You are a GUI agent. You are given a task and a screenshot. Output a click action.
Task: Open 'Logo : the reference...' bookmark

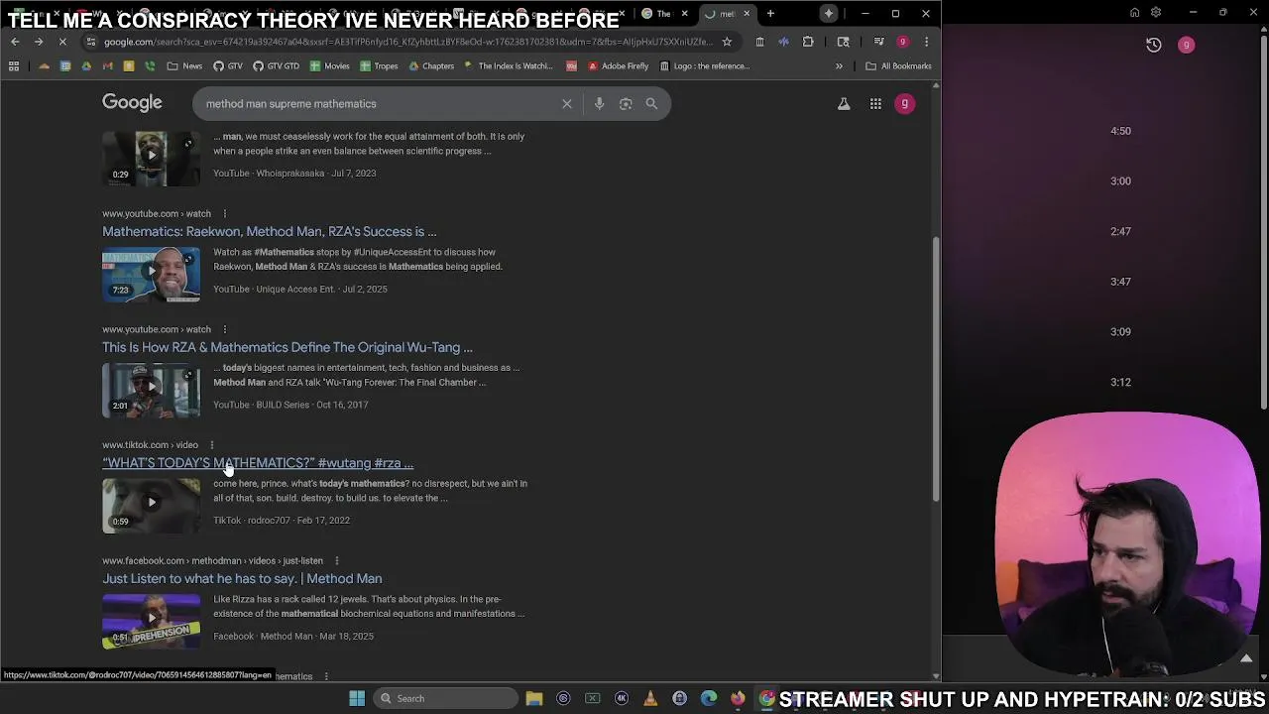point(704,66)
